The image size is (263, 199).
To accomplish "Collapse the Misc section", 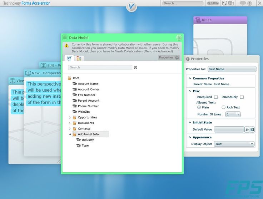I will 190,91.
